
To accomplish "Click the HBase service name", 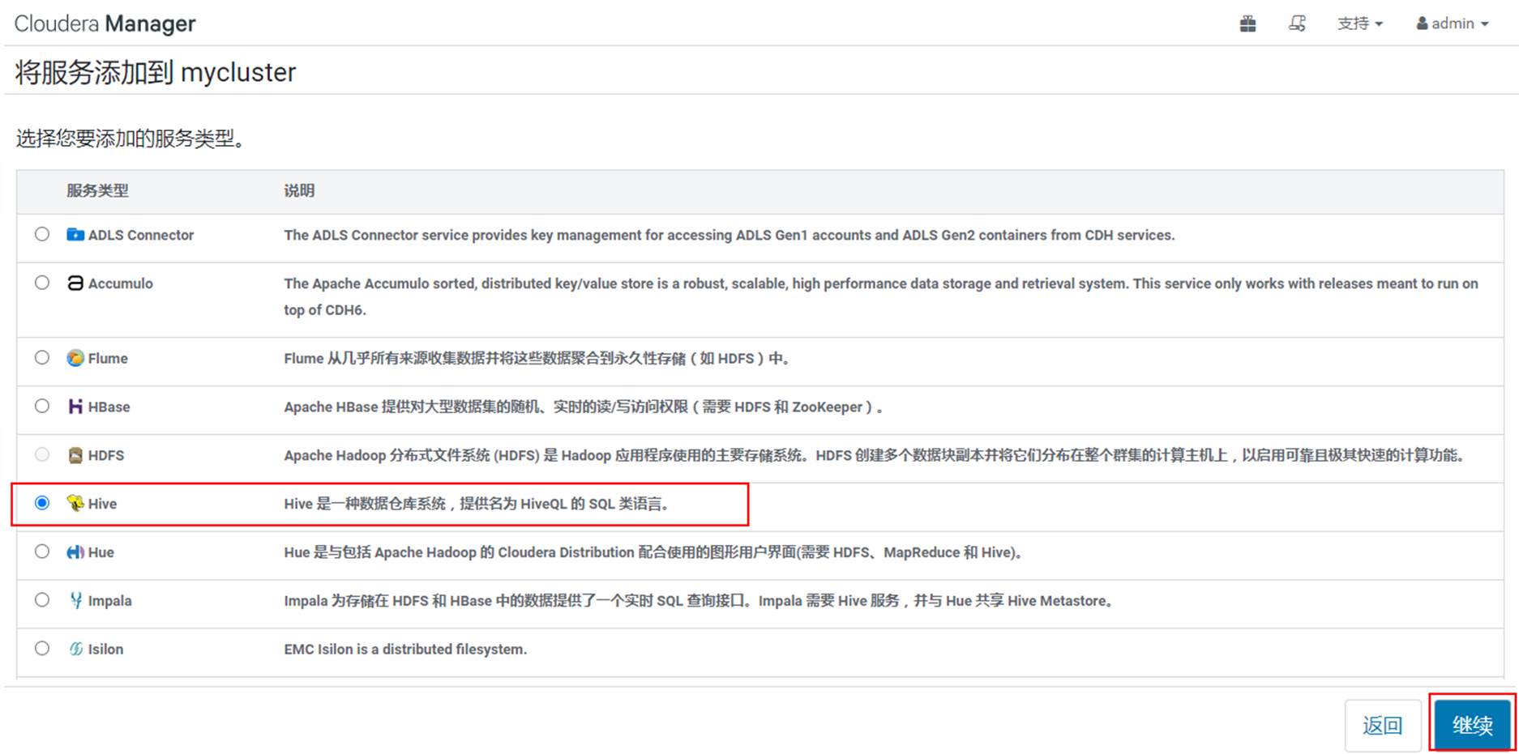I will click(109, 407).
